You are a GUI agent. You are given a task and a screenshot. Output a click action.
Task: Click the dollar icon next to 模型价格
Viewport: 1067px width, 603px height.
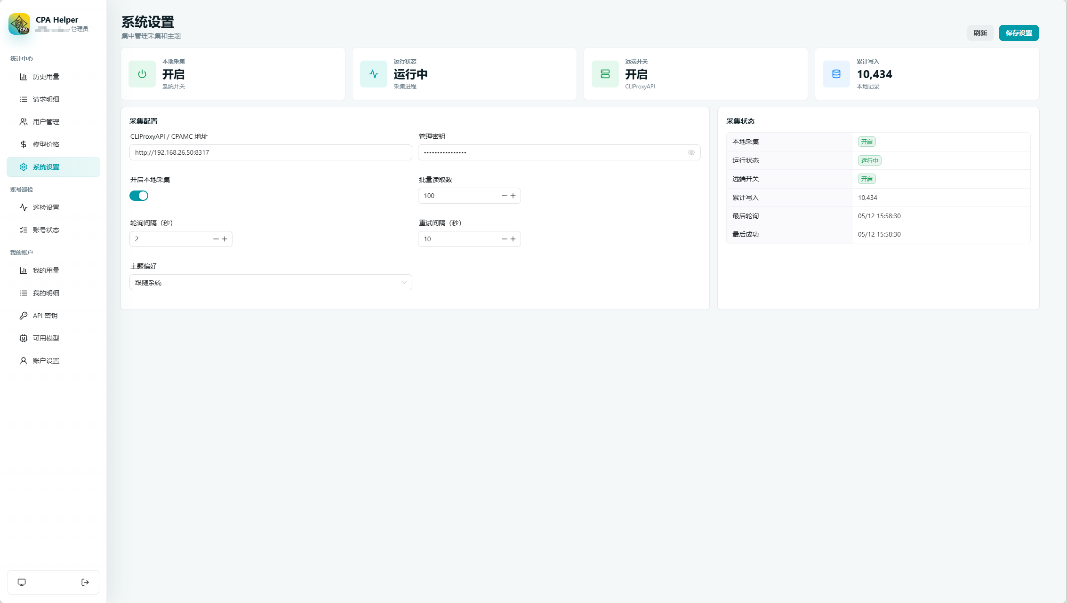point(23,144)
